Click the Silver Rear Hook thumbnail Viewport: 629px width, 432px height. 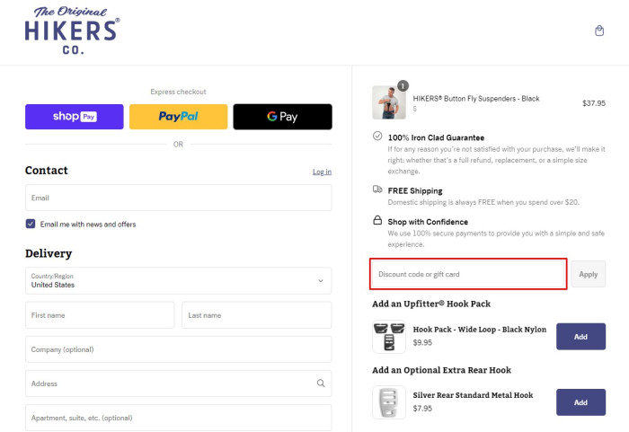tap(389, 402)
